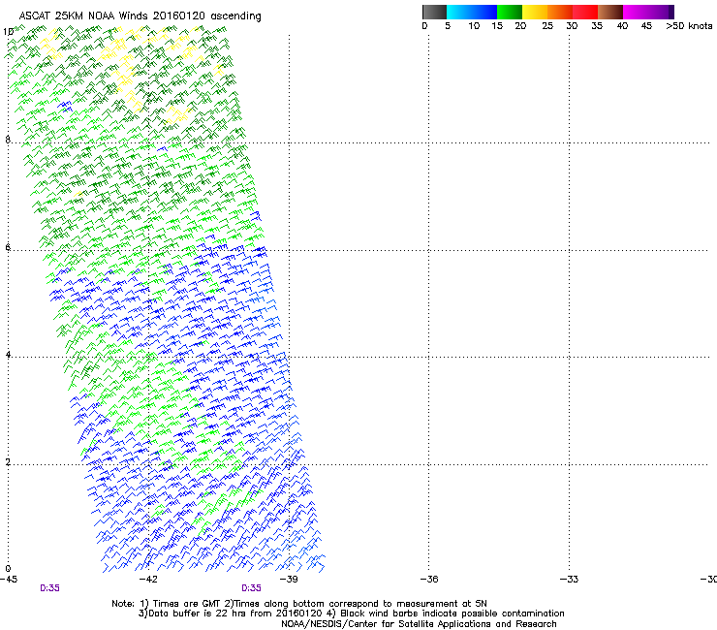Image resolution: width=717 pixels, height=630 pixels.
Task: Click the -36 longitude axis label
Action: coord(429,580)
